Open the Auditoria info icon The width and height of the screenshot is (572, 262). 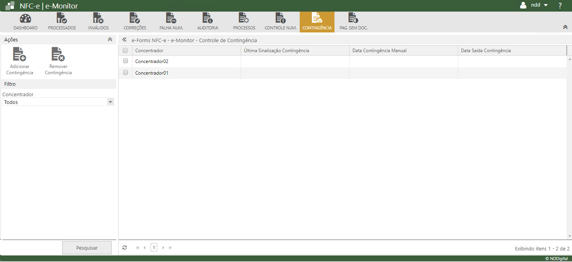tap(207, 19)
